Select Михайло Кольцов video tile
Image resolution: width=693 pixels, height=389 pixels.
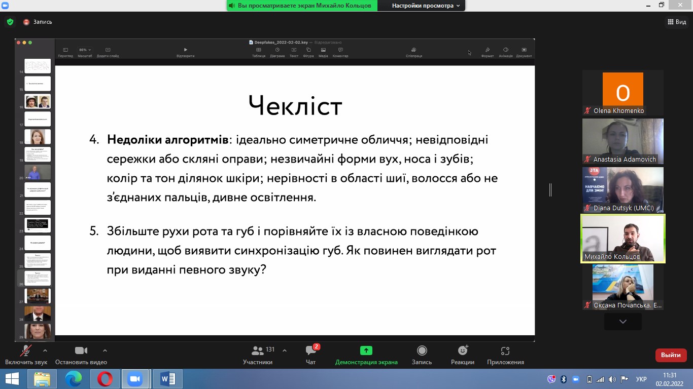click(622, 239)
